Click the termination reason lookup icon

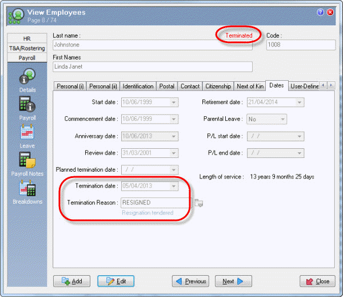pyautogui.click(x=198, y=203)
